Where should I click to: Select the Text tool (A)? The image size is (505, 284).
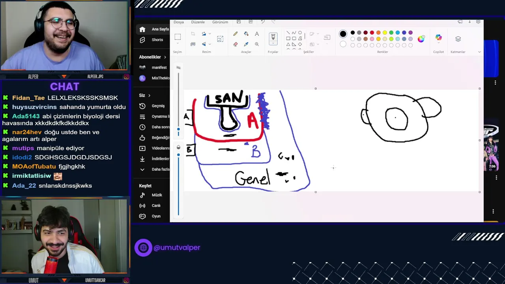(x=257, y=34)
